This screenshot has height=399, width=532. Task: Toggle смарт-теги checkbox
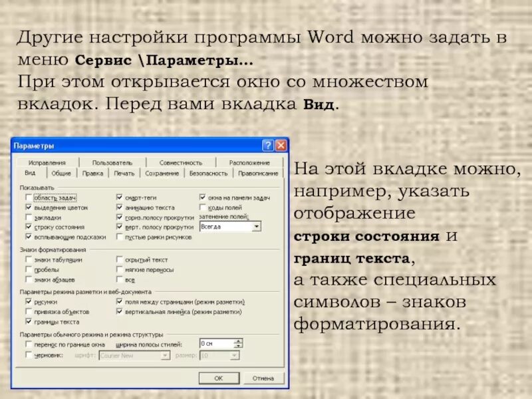120,197
